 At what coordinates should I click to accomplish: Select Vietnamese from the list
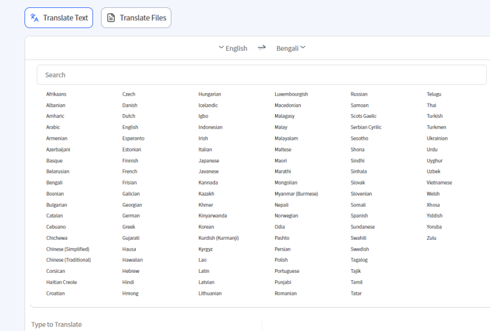[x=439, y=183]
